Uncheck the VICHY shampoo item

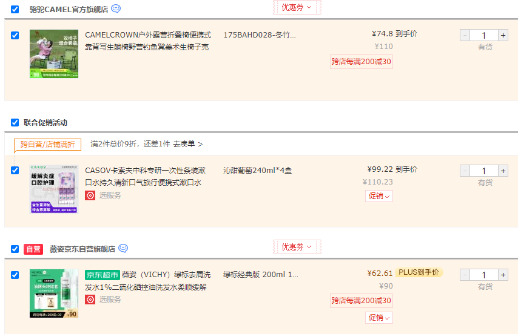15,275
